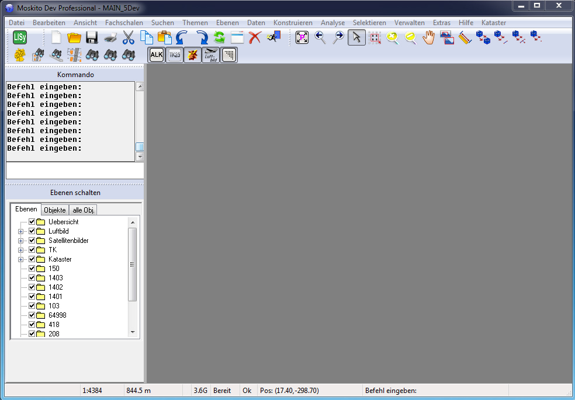Expand the Satellitenbilder tree node

tap(20, 241)
